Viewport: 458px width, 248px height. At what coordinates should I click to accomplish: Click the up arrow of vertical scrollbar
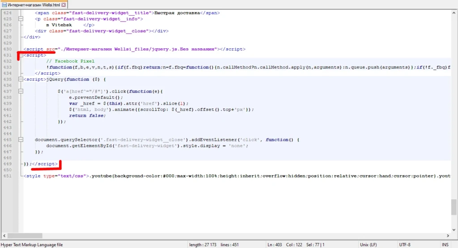454,13
